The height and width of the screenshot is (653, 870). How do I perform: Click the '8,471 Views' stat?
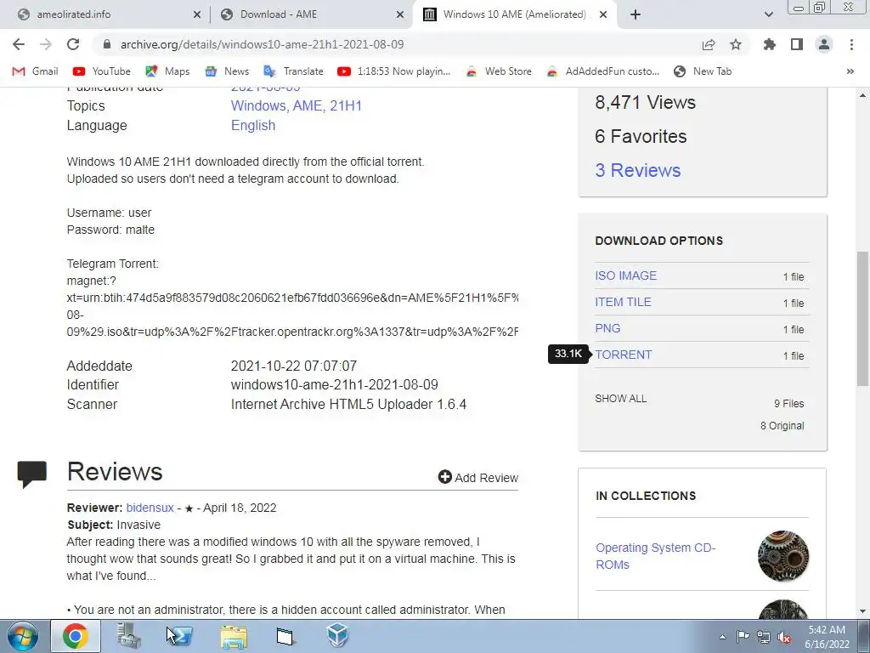(645, 102)
